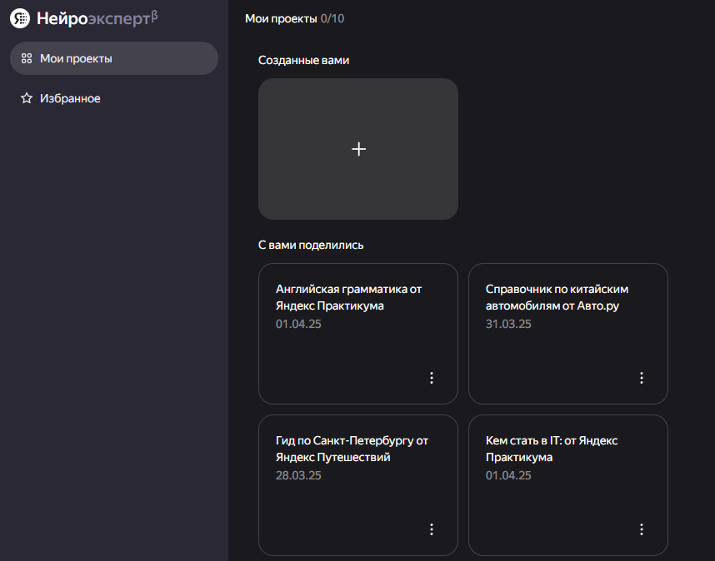Click the Созданные вами section heading
The image size is (715, 561).
click(x=303, y=60)
